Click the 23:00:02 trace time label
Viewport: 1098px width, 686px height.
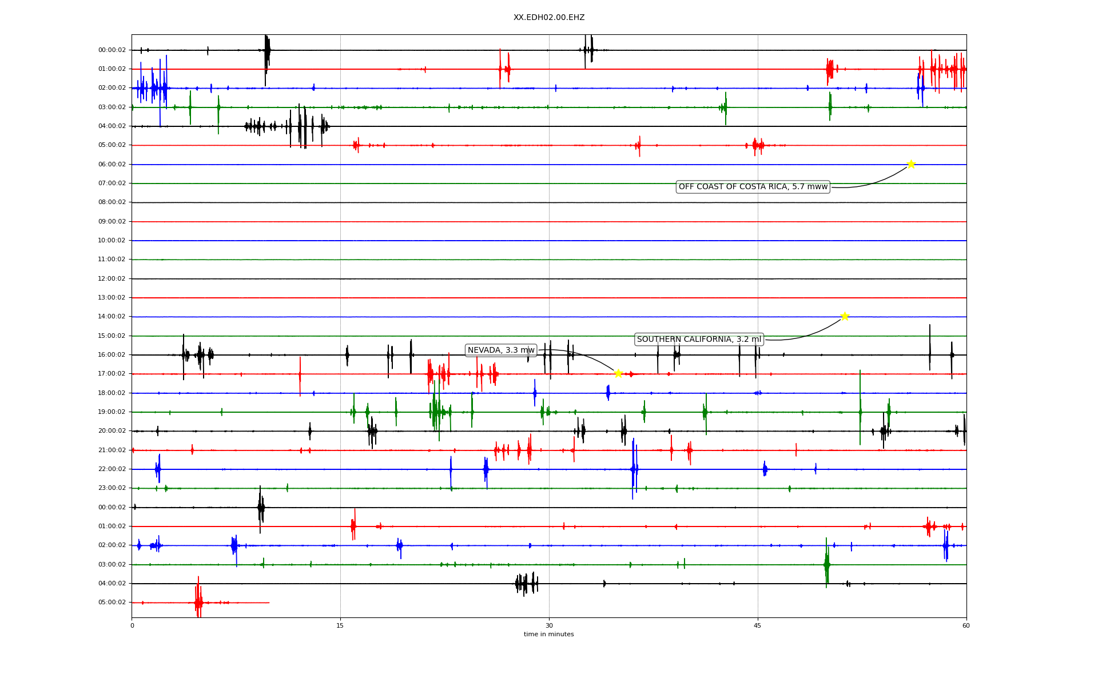pyautogui.click(x=112, y=488)
